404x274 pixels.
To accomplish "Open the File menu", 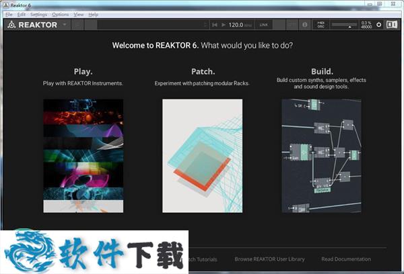I will (9, 14).
